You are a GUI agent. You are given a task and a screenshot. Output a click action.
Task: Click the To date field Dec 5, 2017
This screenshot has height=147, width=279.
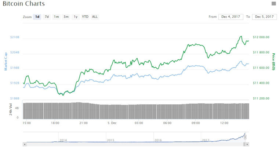point(264,17)
